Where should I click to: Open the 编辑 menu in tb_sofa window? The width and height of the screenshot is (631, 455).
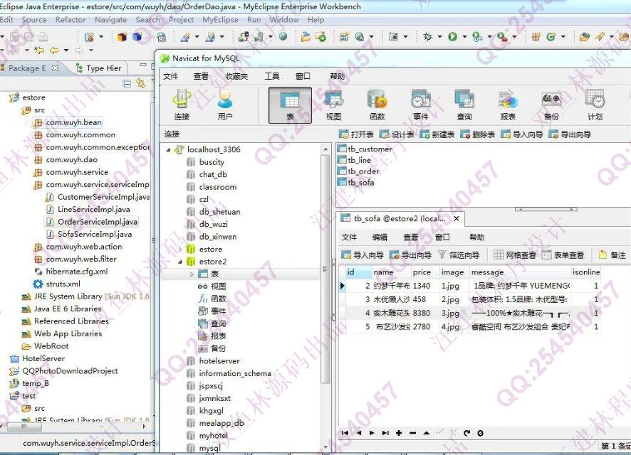380,237
